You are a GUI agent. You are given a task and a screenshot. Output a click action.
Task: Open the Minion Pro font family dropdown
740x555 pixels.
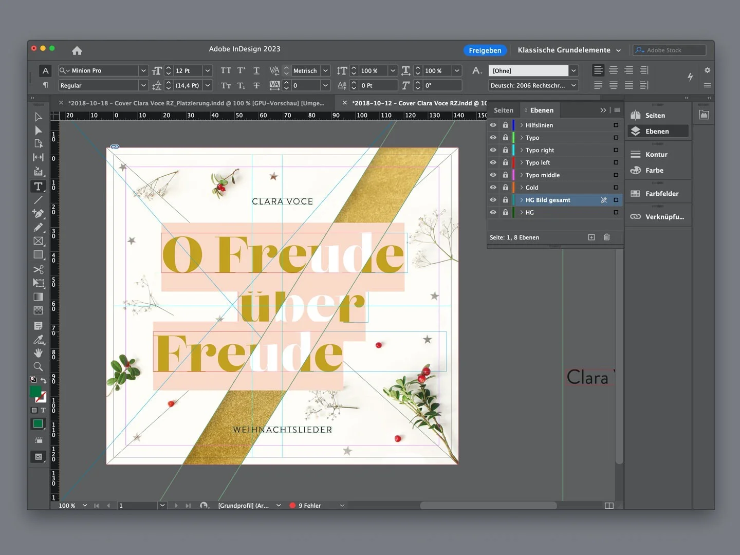[143, 70]
